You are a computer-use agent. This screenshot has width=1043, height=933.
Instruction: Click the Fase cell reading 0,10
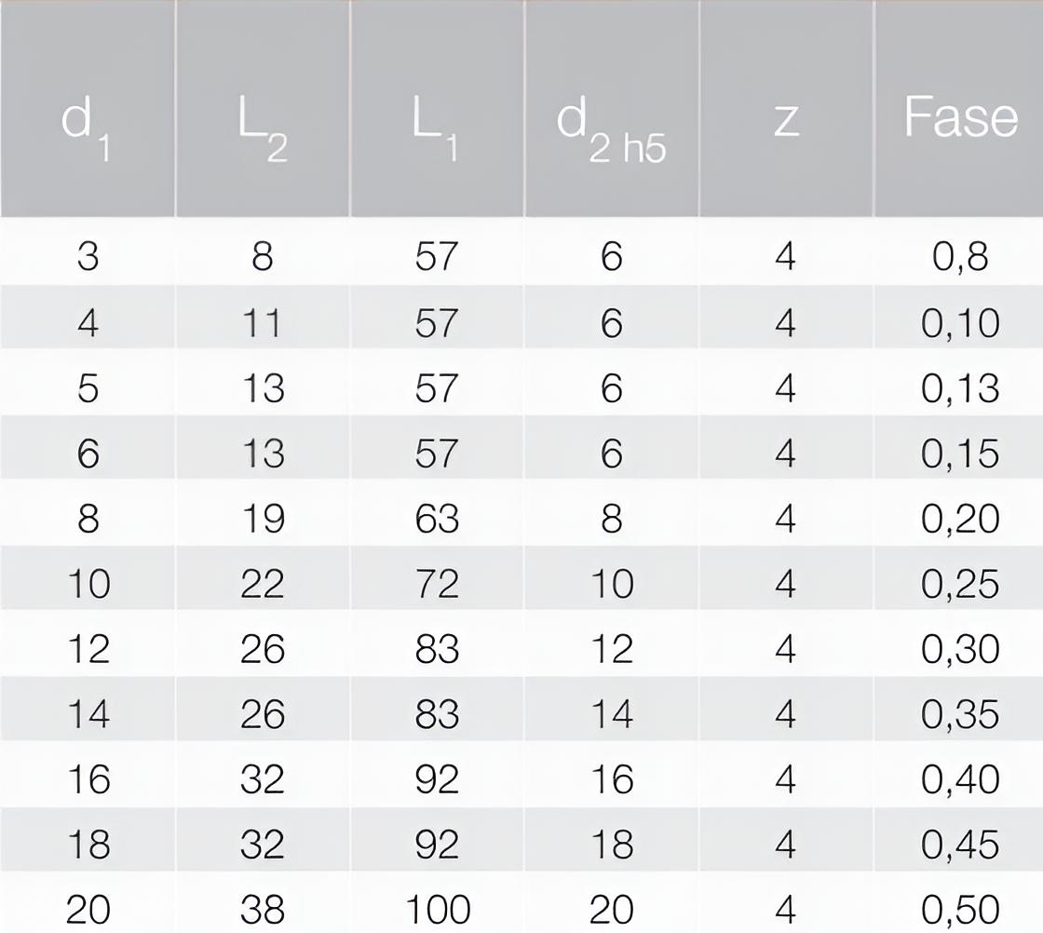960,322
